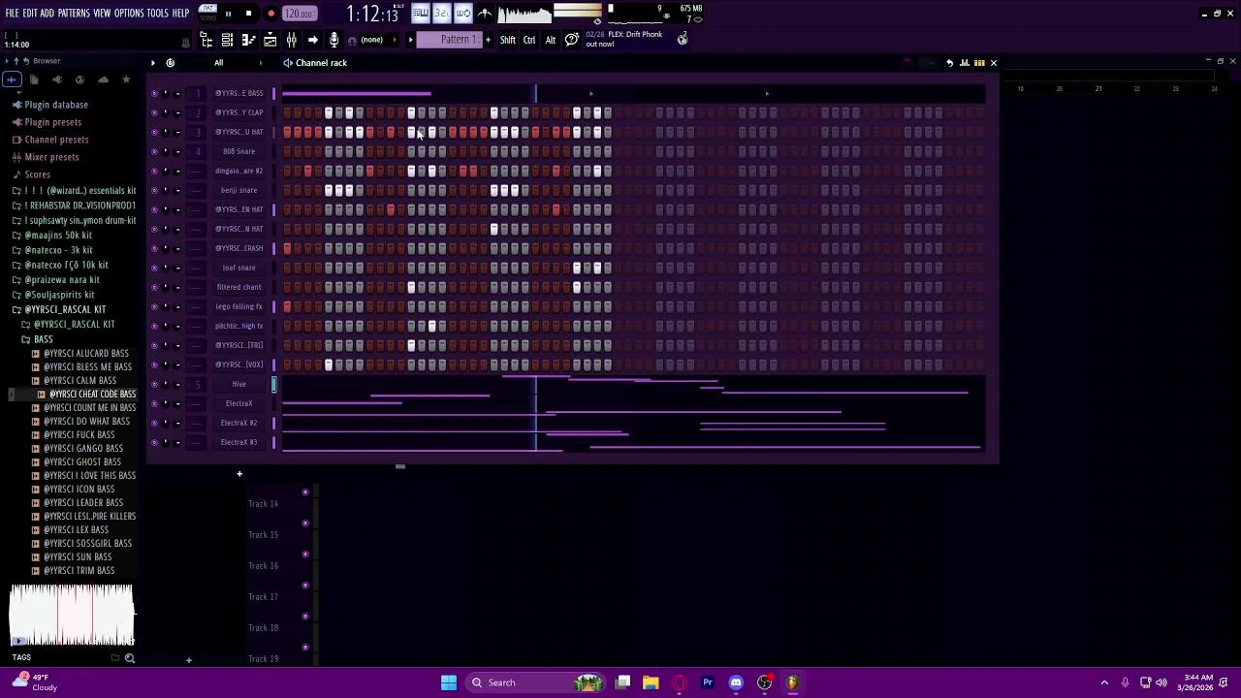This screenshot has height=698, width=1241.
Task: Mute the Hive channel
Action: point(154,384)
